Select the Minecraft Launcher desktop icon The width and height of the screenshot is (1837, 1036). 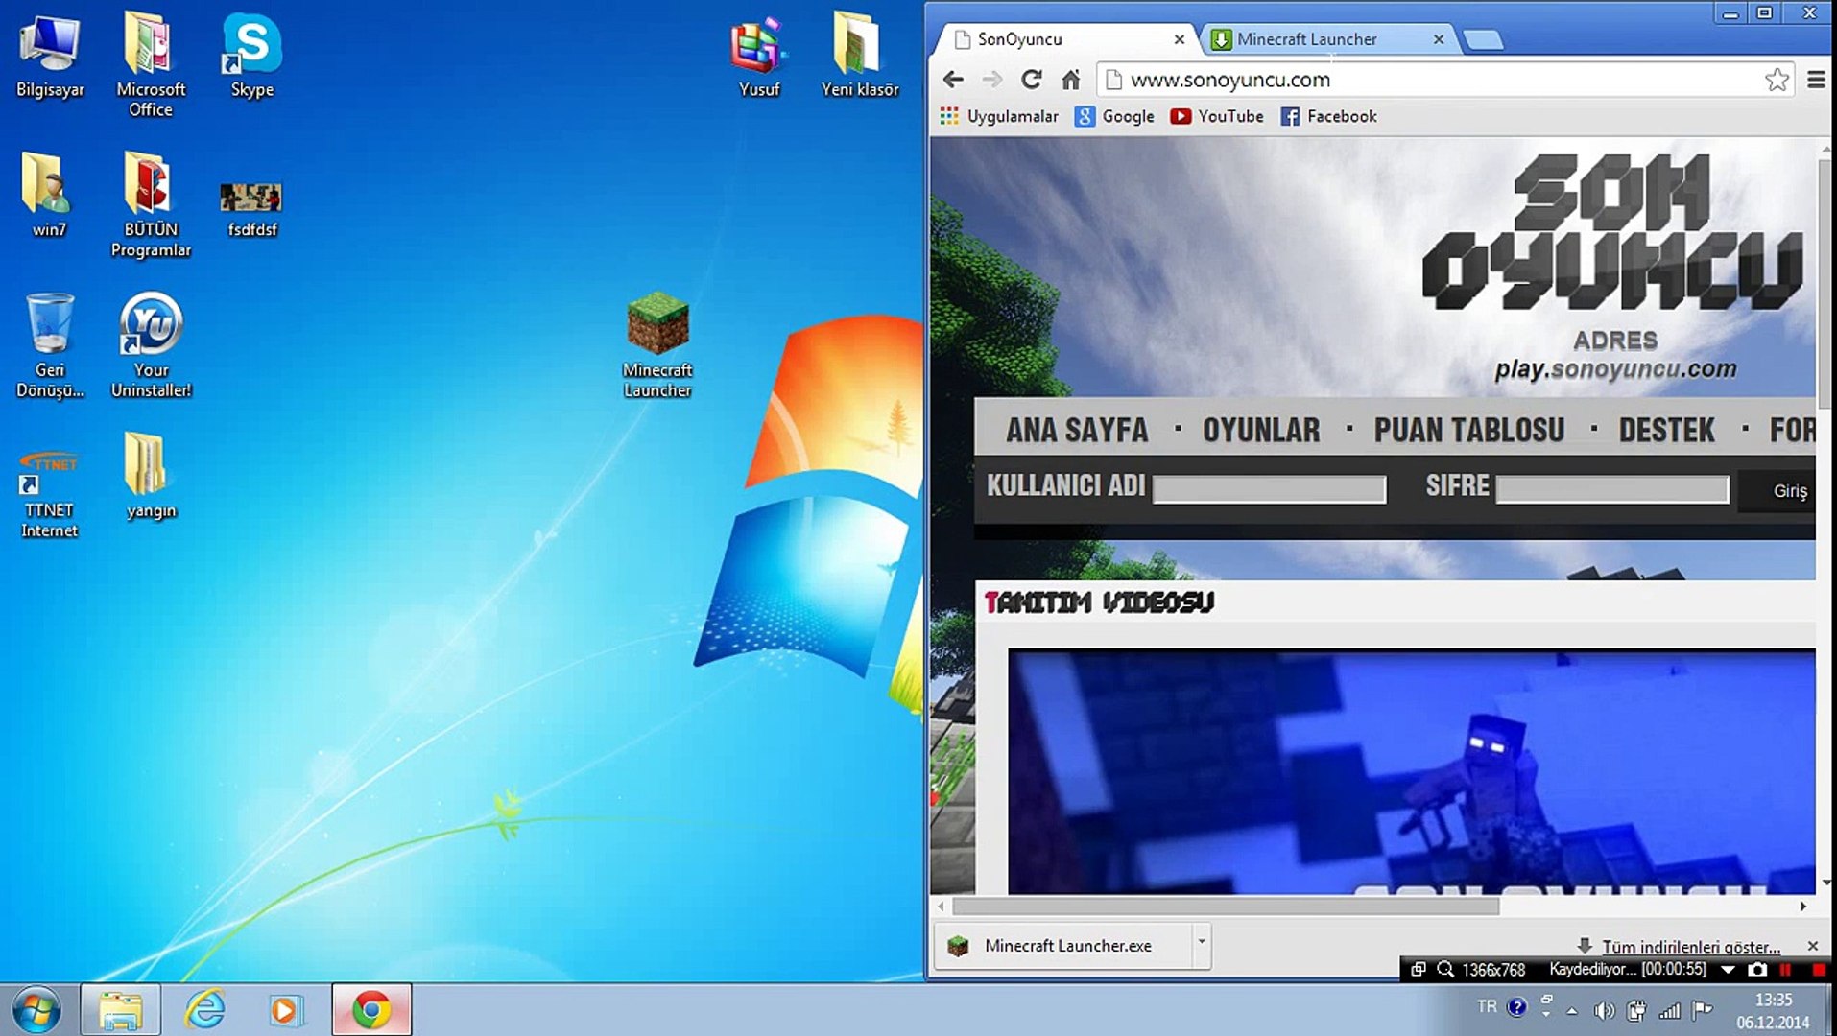pyautogui.click(x=657, y=345)
